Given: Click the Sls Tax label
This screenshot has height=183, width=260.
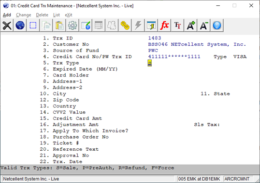Looking at the screenshot, I should point(207,125).
